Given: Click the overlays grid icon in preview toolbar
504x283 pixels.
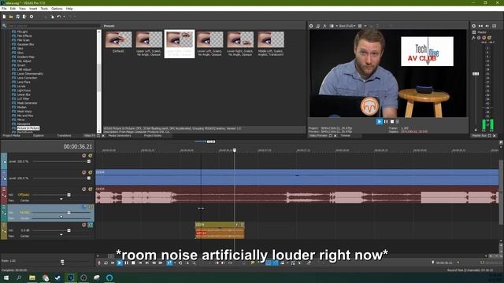Looking at the screenshot, I should click(x=360, y=26).
